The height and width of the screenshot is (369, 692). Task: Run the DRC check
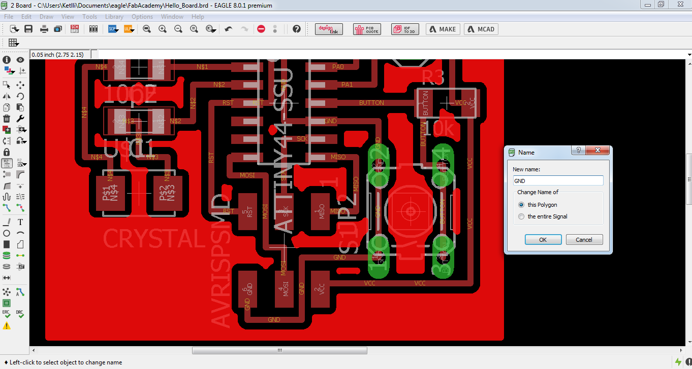(x=20, y=314)
